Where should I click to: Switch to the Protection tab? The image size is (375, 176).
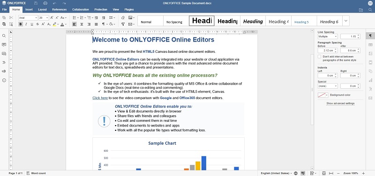point(101,10)
